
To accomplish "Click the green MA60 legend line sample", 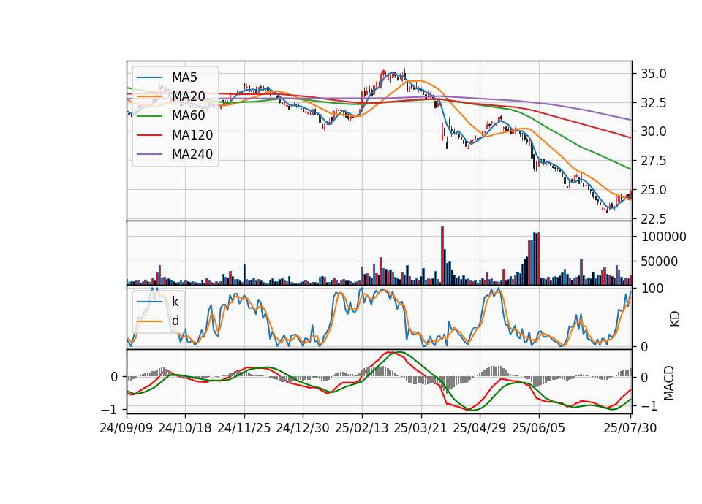I will [149, 116].
